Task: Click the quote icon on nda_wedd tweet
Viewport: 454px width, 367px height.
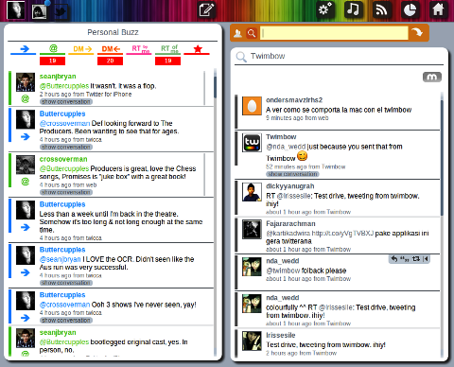Action: tap(405, 259)
